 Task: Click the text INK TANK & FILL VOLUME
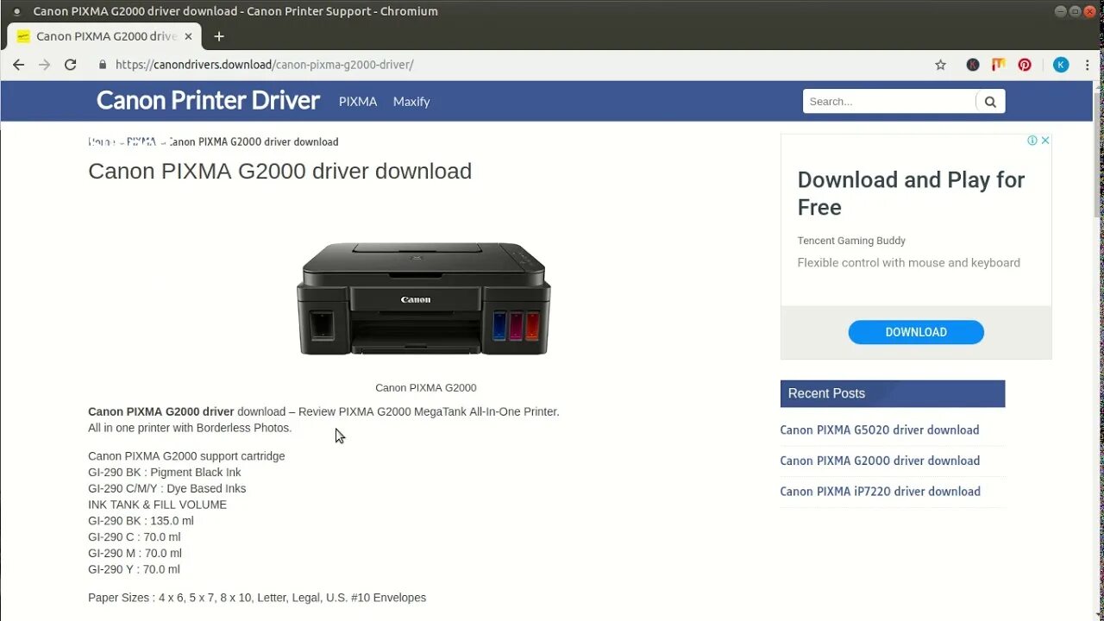coord(157,505)
